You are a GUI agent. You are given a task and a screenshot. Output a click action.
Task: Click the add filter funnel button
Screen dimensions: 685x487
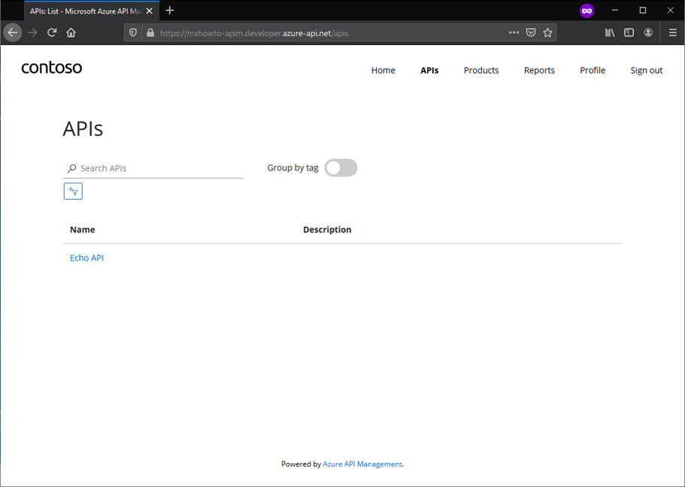73,192
